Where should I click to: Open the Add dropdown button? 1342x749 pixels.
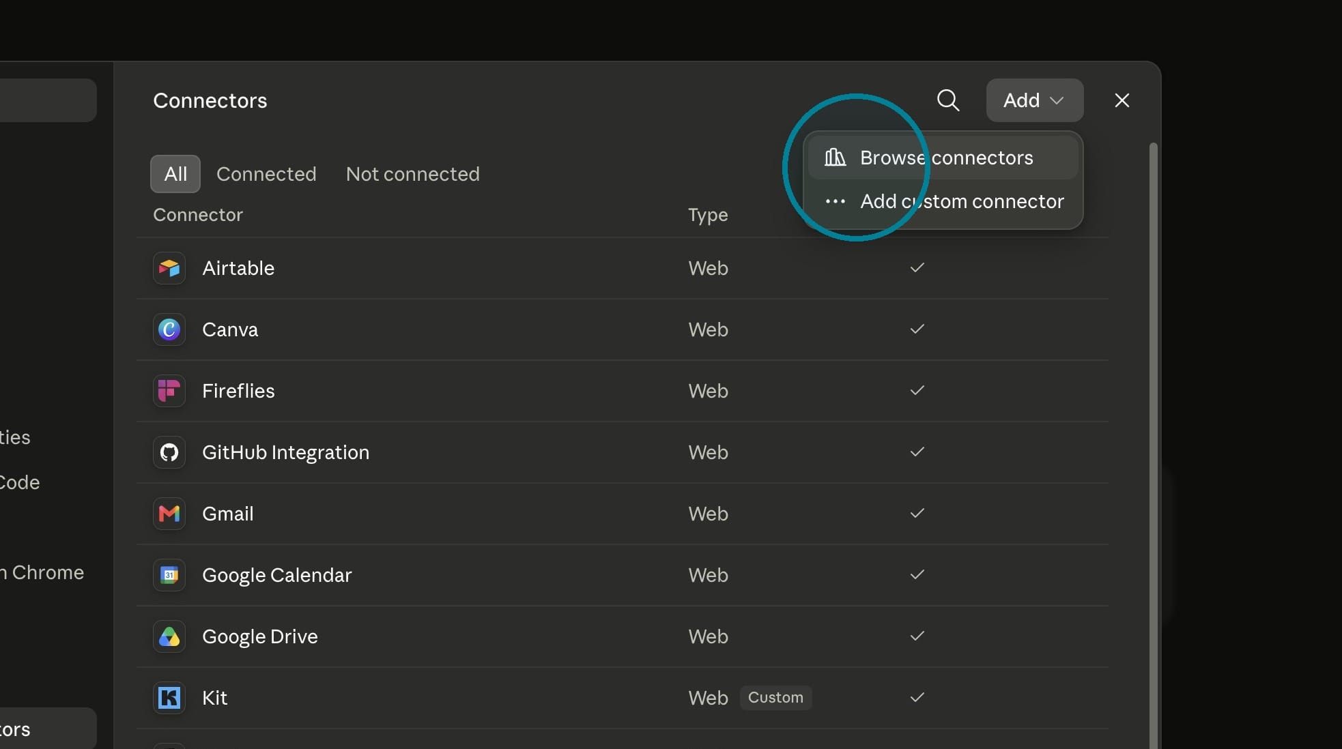coord(1034,100)
